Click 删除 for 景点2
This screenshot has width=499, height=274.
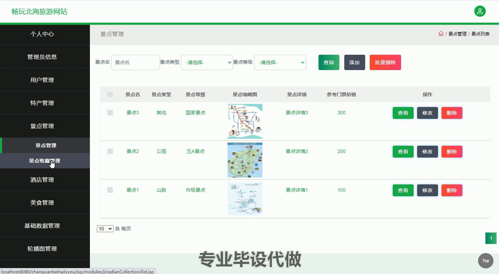click(x=452, y=152)
